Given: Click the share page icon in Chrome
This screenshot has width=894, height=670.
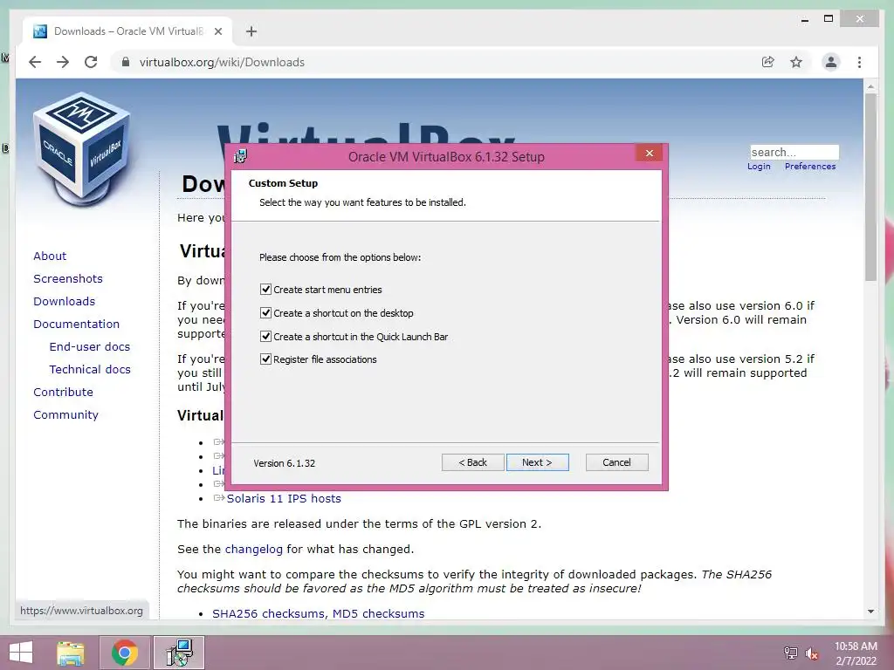Looking at the screenshot, I should [x=768, y=62].
